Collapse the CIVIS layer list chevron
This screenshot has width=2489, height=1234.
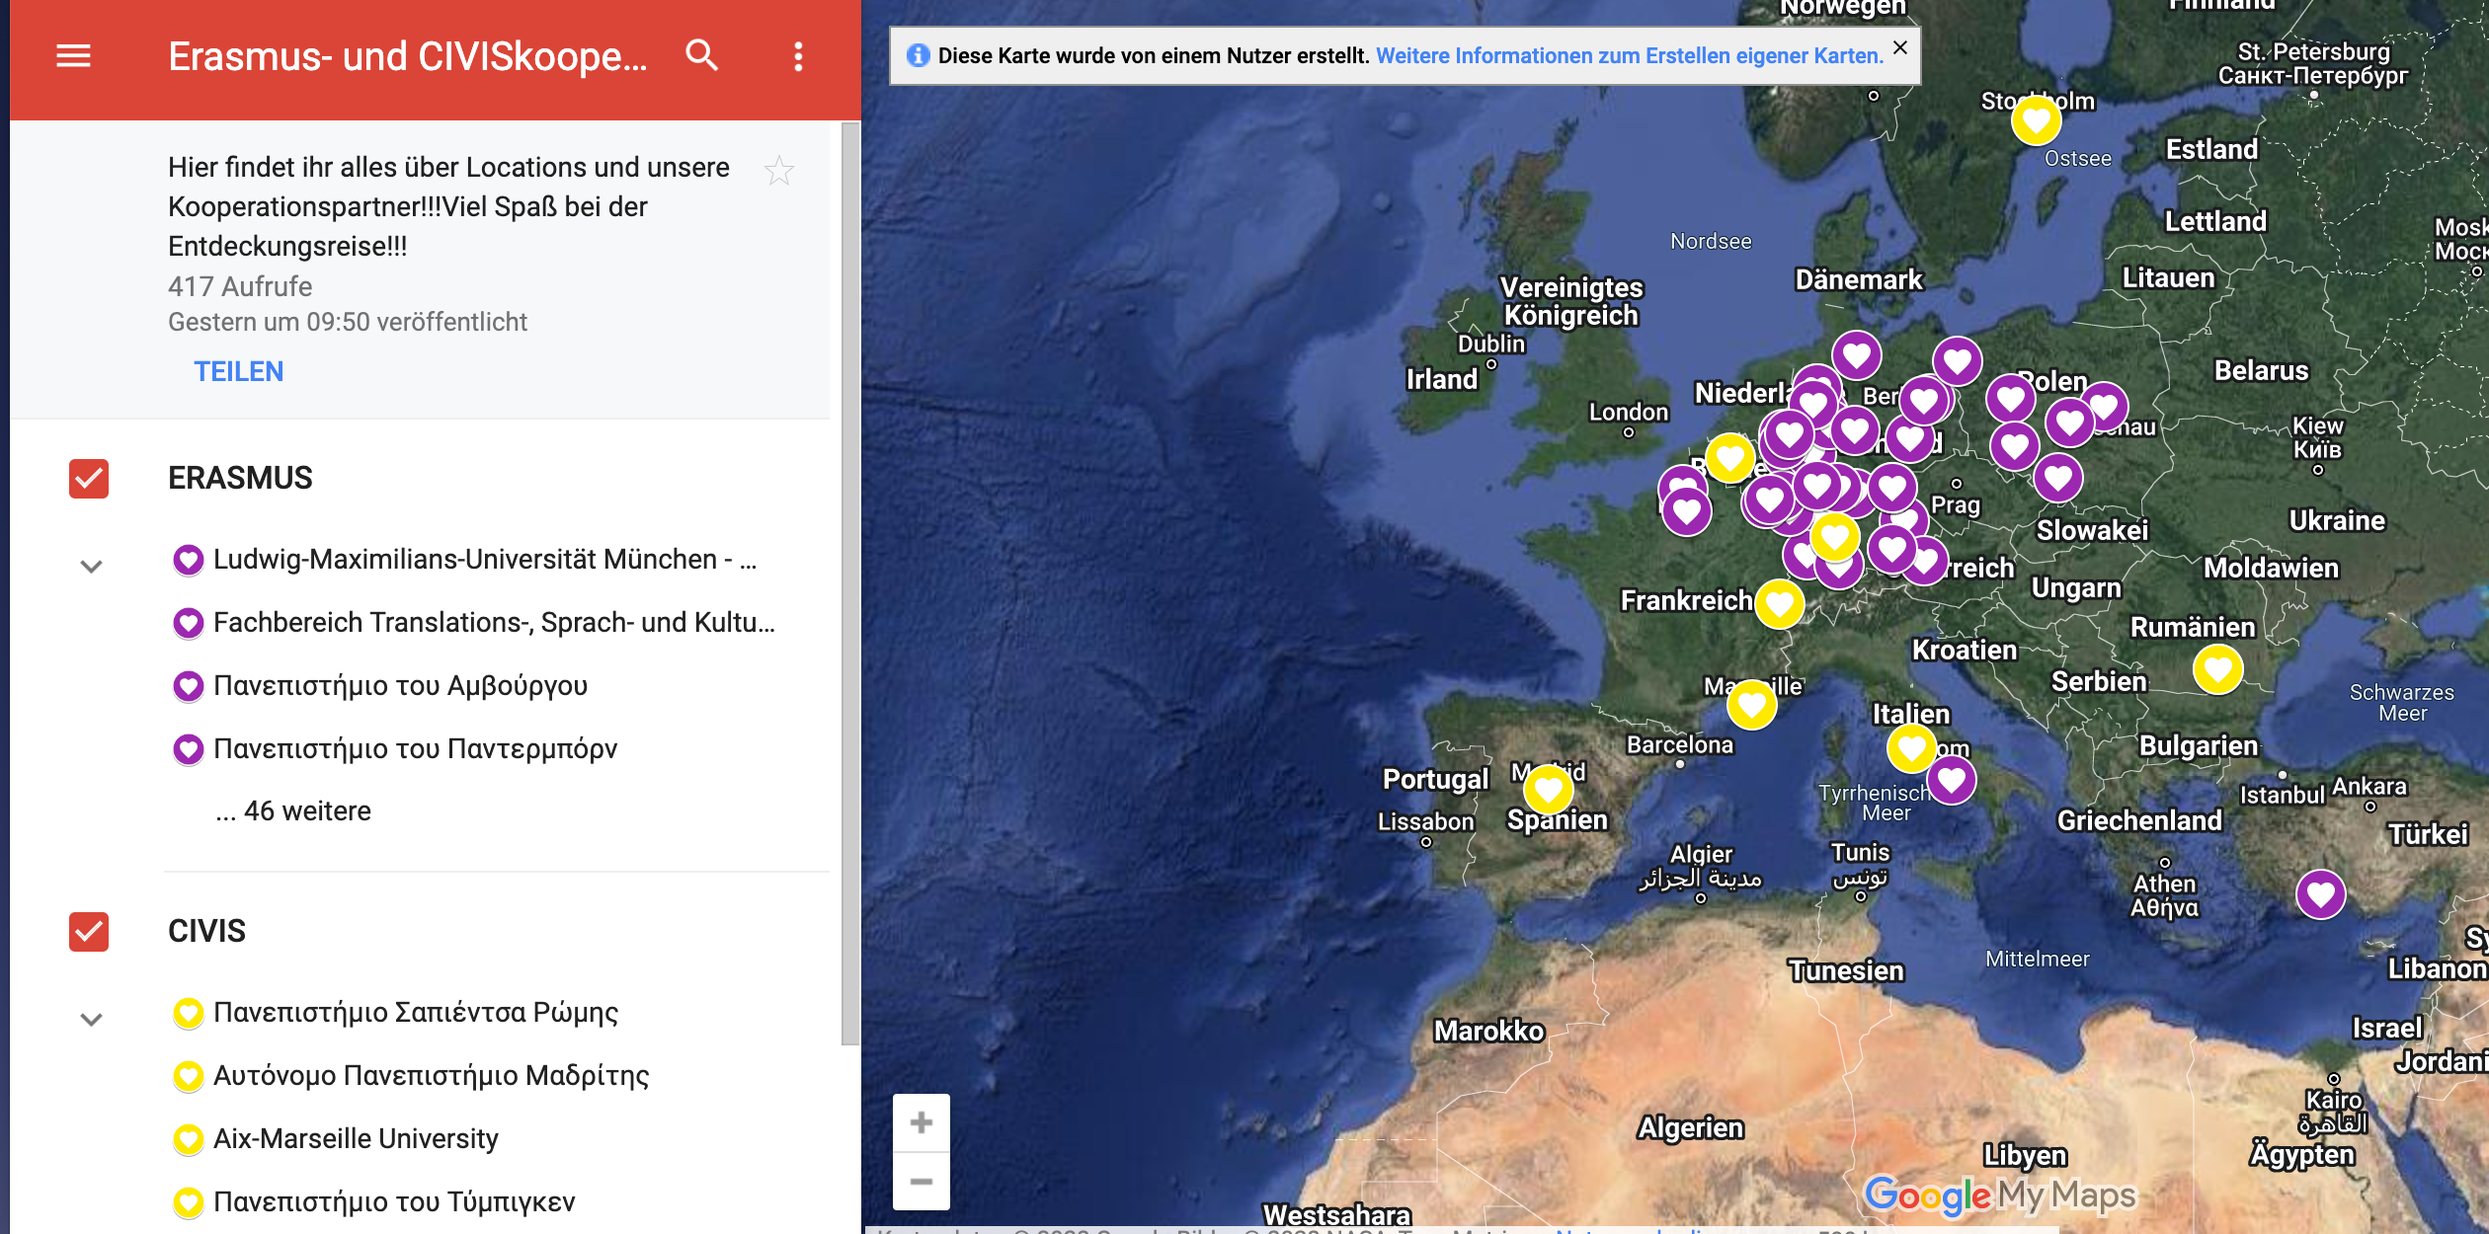pyautogui.click(x=91, y=1020)
